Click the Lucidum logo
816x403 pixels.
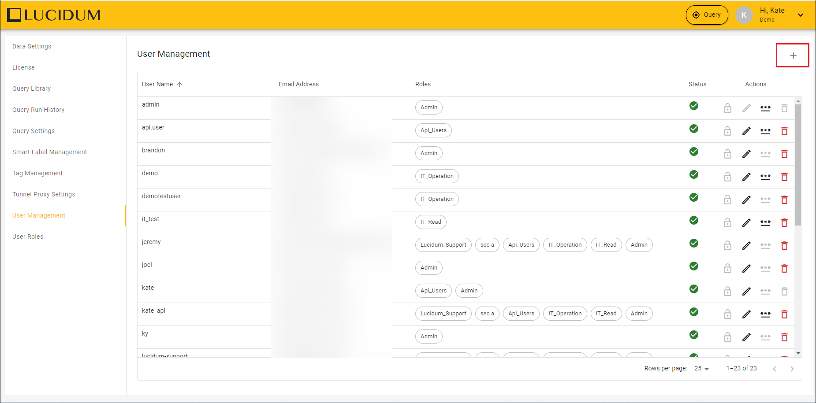(54, 15)
